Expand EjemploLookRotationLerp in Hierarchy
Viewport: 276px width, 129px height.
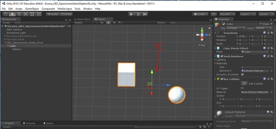coord(5,36)
